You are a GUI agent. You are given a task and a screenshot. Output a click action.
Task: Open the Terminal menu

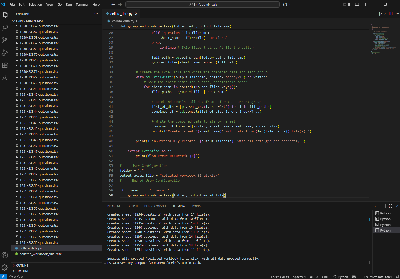[x=82, y=4]
